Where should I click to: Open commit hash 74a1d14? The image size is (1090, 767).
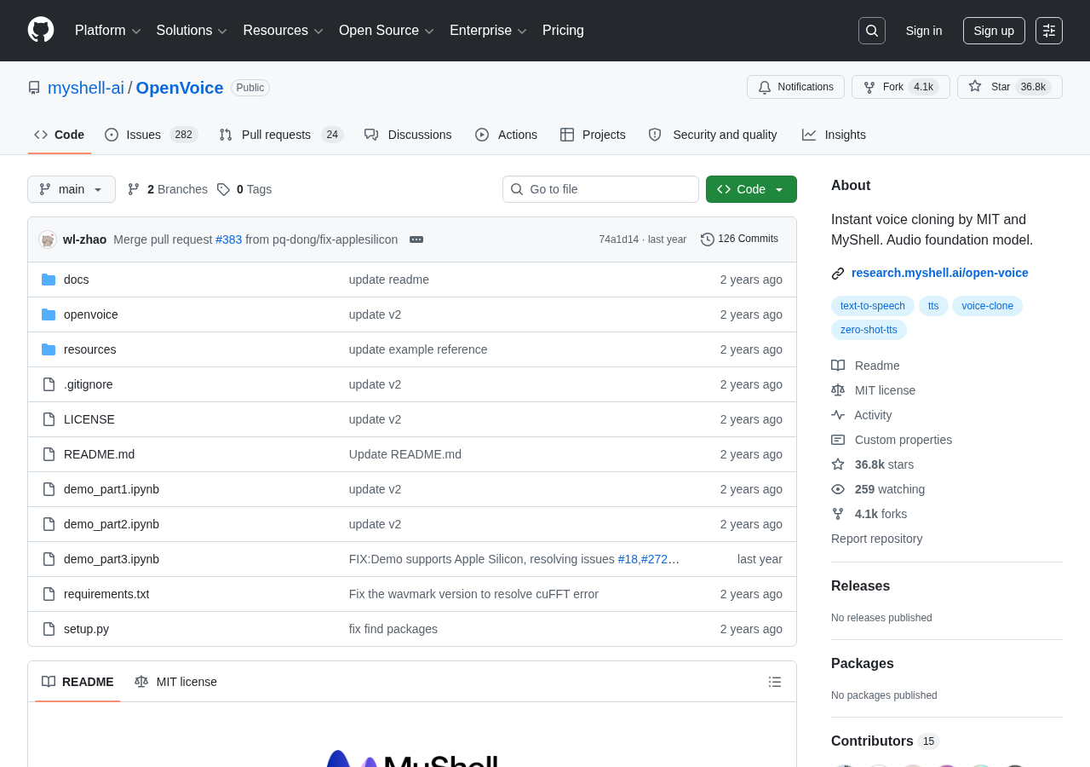pos(619,239)
